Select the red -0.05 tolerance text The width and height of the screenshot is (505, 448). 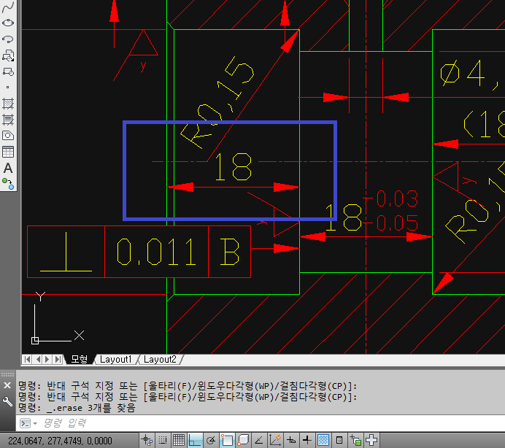pyautogui.click(x=391, y=223)
